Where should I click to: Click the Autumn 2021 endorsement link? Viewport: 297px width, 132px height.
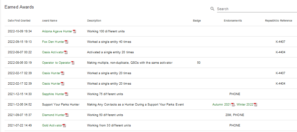221,105
